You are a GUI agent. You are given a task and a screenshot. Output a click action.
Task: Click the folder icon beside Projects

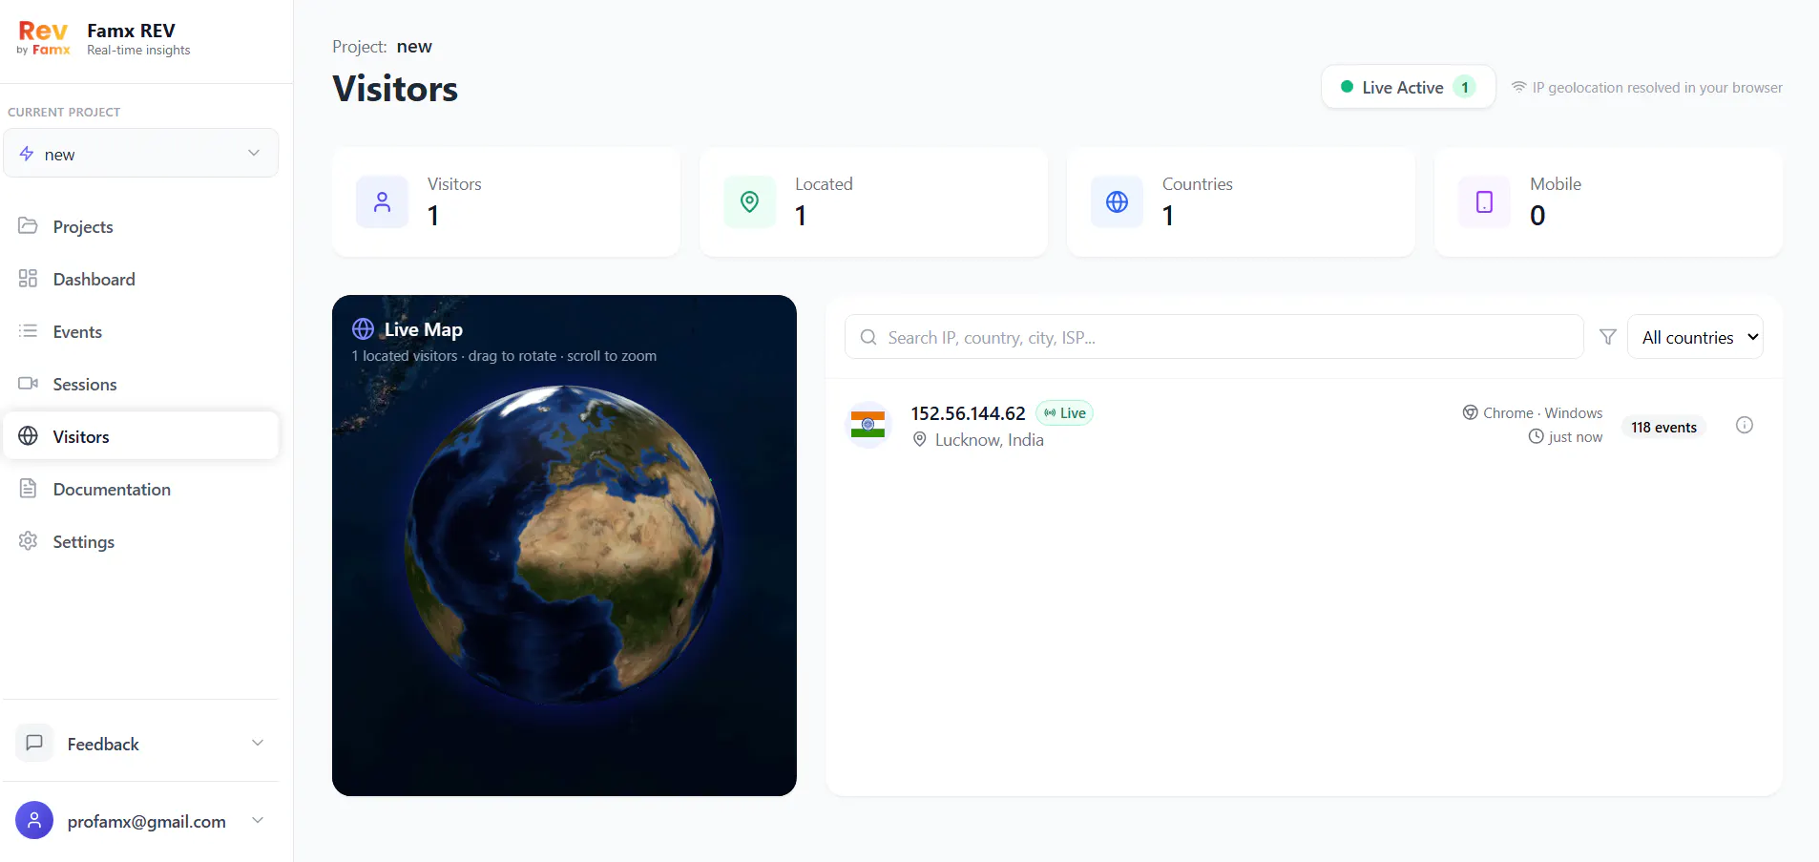(x=28, y=226)
